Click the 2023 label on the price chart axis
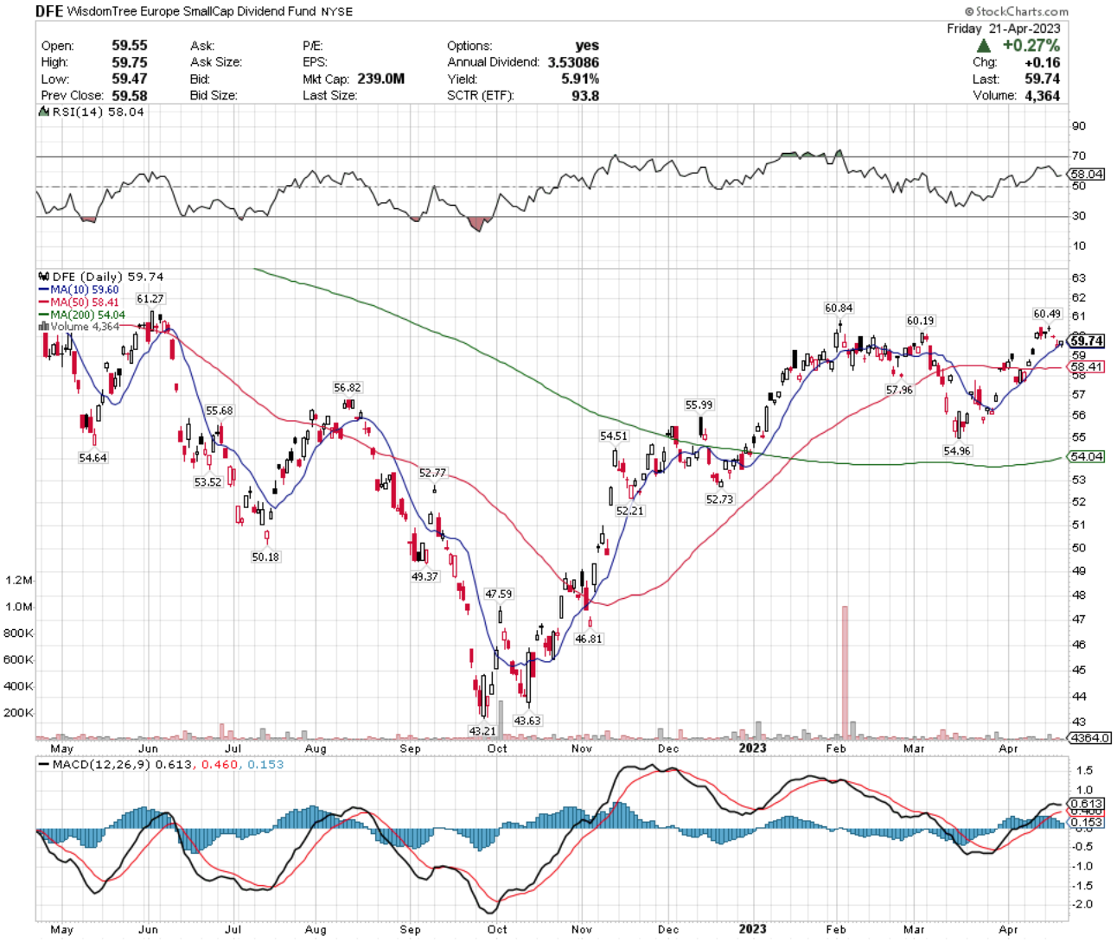Image resolution: width=1117 pixels, height=942 pixels. (752, 748)
